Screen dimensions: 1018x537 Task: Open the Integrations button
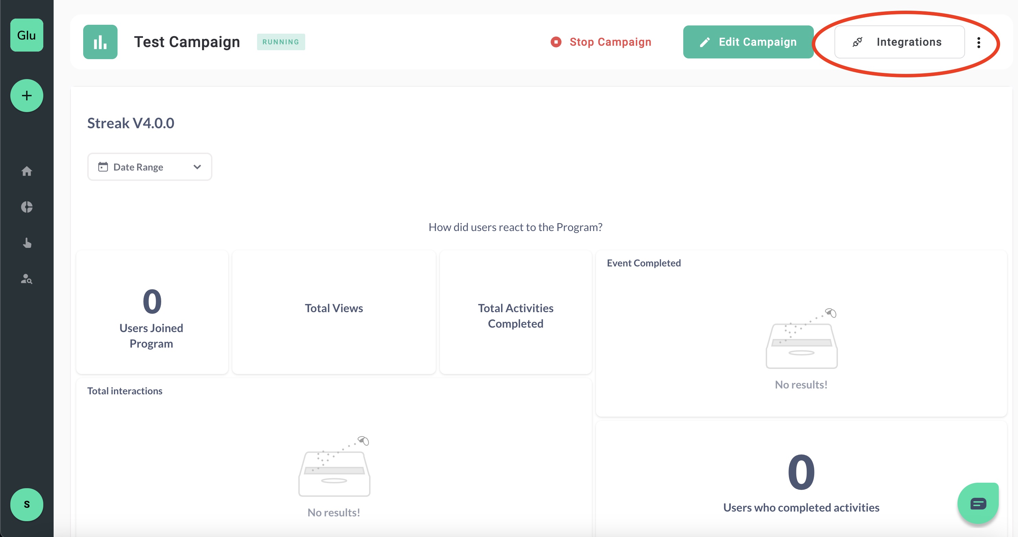coord(899,42)
